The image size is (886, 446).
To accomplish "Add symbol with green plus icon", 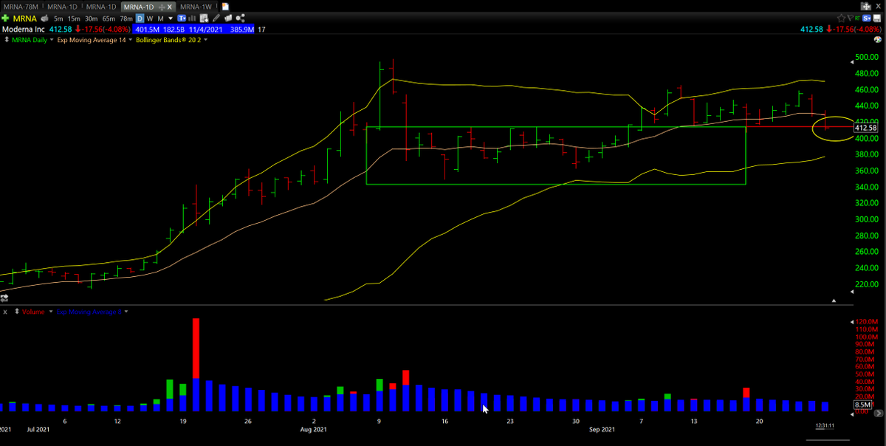I will tap(5, 18).
